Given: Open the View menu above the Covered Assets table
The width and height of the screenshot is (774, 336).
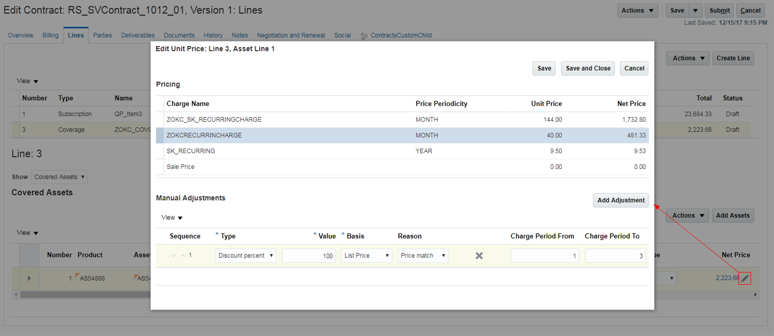Looking at the screenshot, I should click(x=27, y=232).
